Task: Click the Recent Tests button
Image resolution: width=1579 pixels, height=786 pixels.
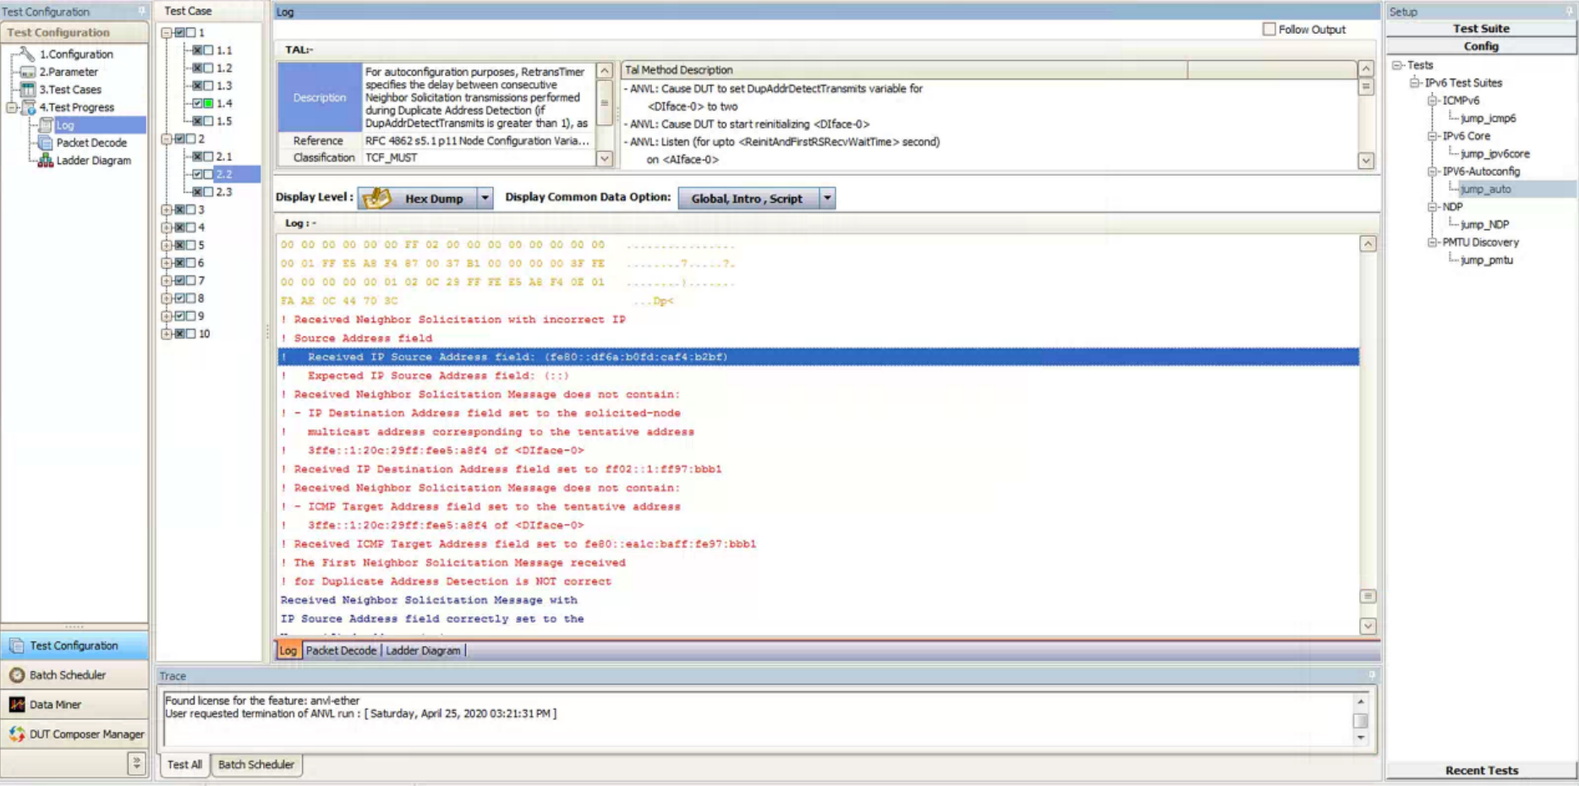Action: tap(1481, 771)
